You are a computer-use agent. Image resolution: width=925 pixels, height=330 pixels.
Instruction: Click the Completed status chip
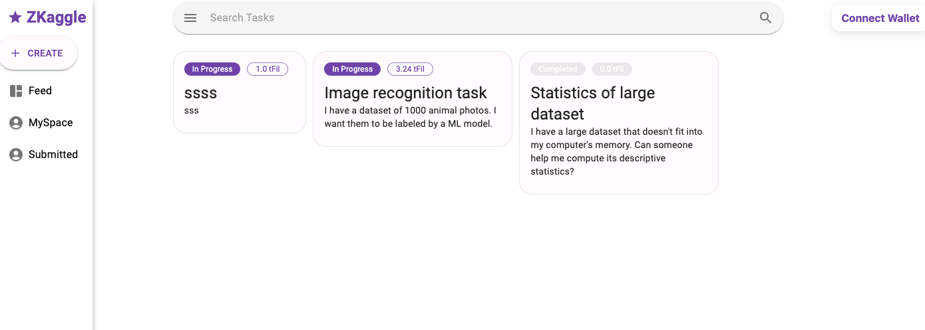point(558,69)
